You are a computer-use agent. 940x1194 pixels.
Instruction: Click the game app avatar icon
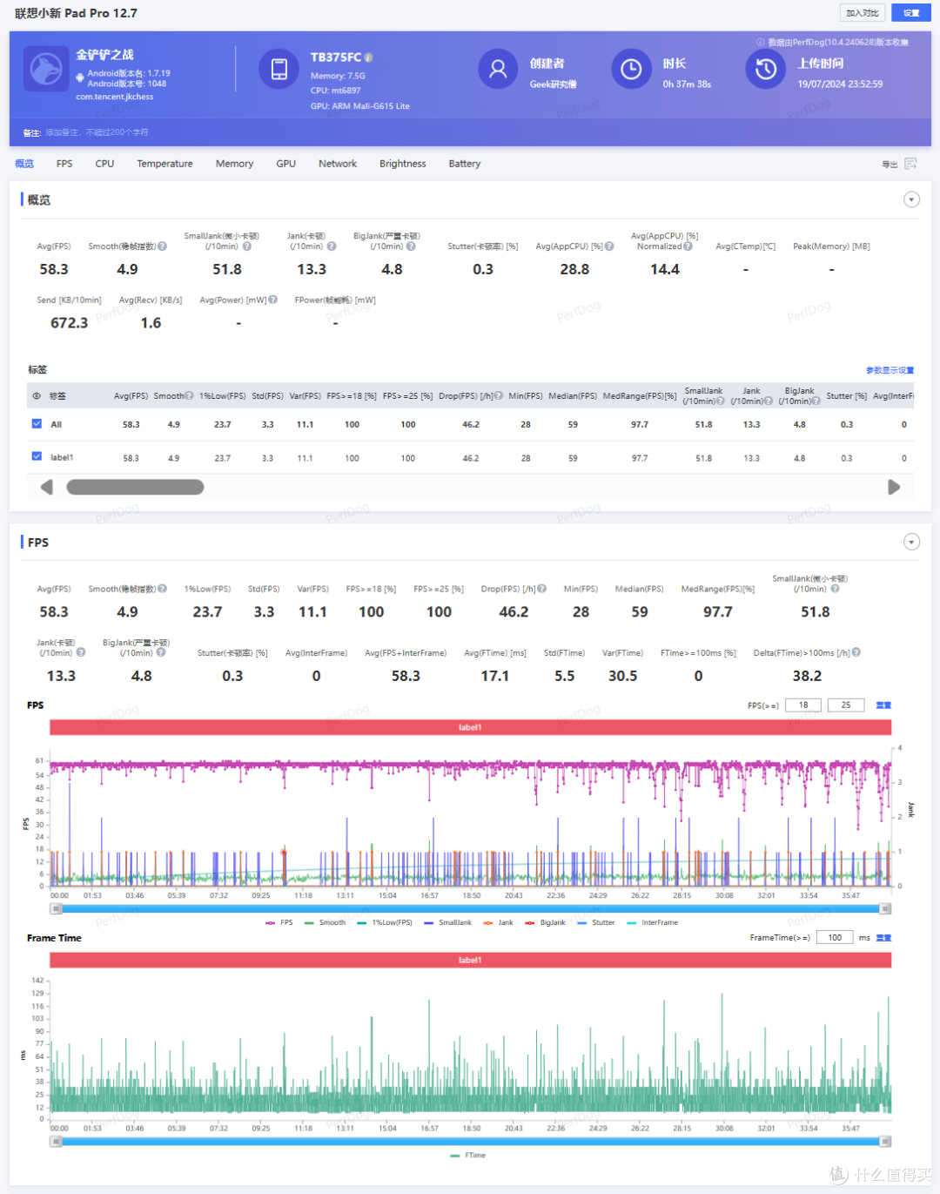pyautogui.click(x=46, y=70)
